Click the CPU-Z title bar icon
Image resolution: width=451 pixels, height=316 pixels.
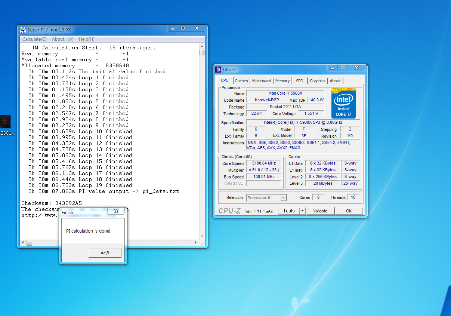[x=219, y=69]
